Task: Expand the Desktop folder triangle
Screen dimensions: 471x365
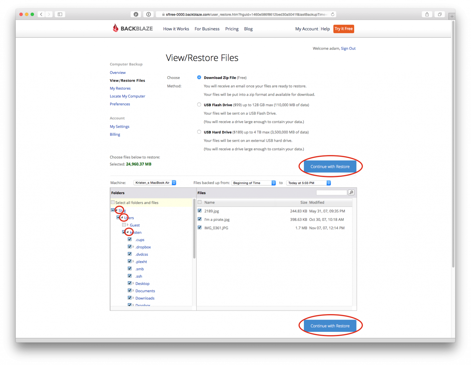Action: point(133,283)
